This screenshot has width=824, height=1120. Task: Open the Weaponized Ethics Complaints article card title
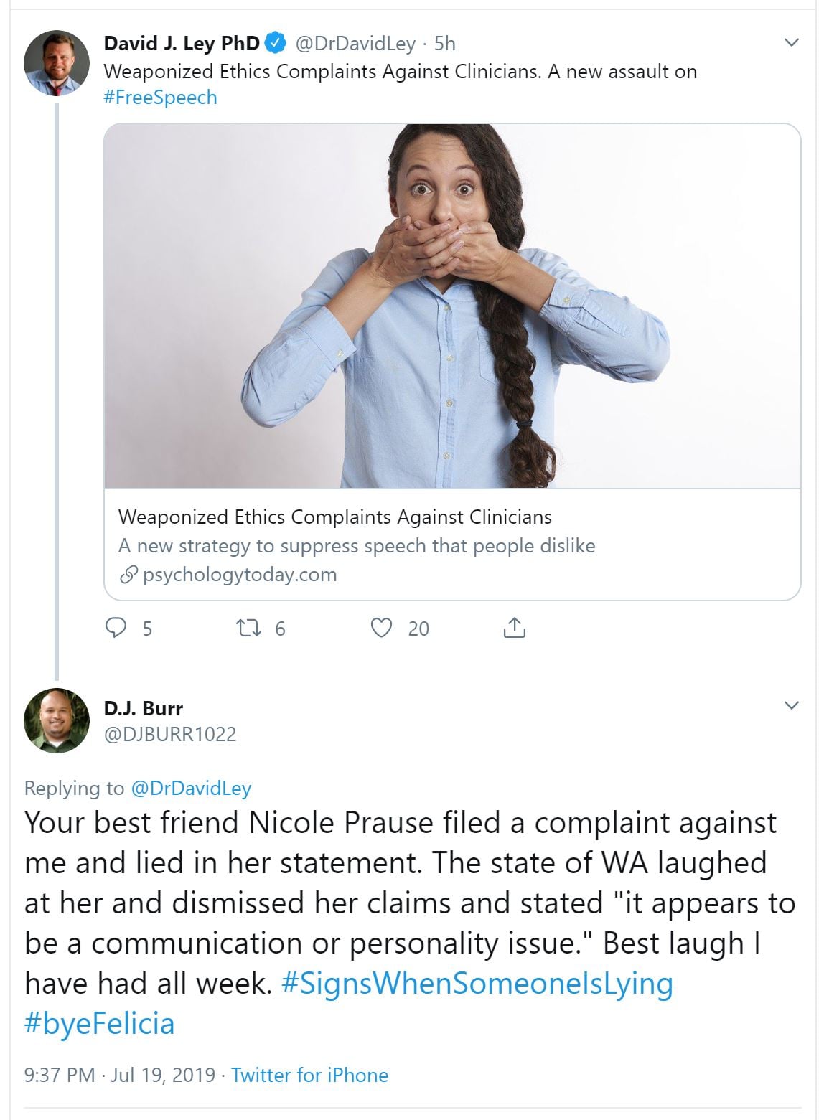click(x=335, y=517)
